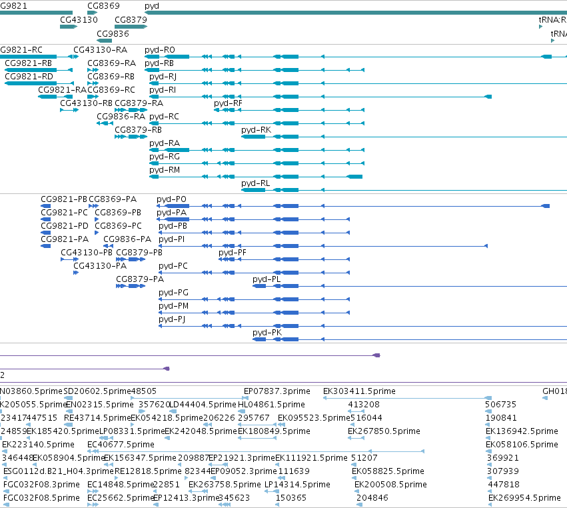Click EST EK223140.5prime label
The width and height of the screenshot is (567, 508).
point(39,445)
